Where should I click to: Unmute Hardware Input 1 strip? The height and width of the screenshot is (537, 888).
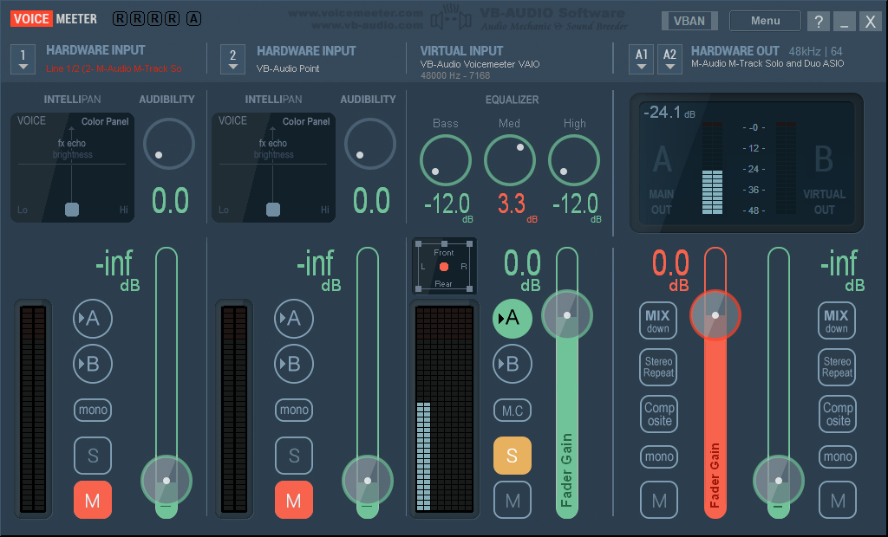tap(92, 500)
